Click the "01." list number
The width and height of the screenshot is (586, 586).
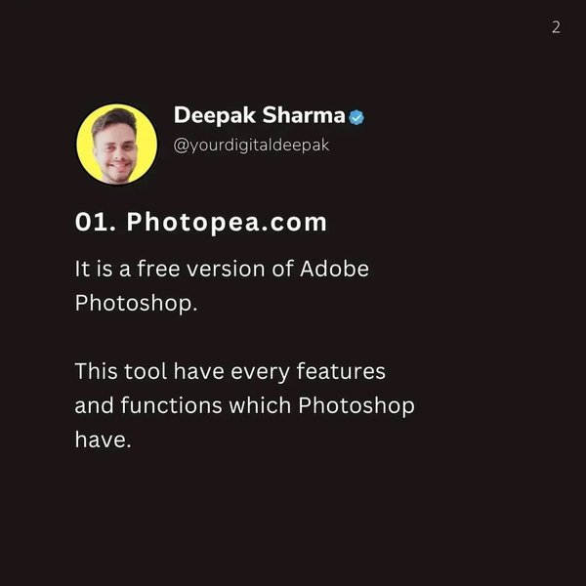tap(97, 223)
